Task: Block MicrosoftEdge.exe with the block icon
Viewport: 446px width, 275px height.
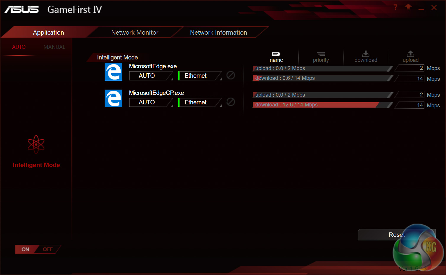Action: [x=231, y=75]
